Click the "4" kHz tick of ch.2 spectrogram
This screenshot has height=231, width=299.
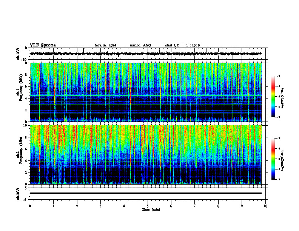pos(26,161)
